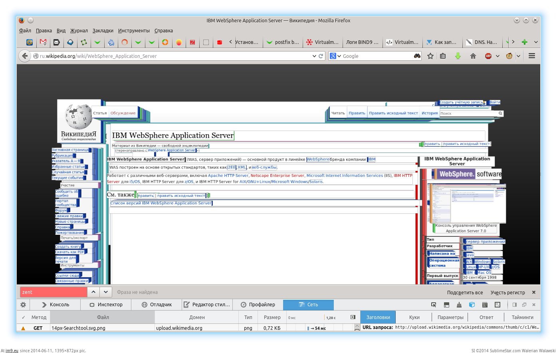List all tabs dropdown
557x353 pixels.
coord(536,42)
